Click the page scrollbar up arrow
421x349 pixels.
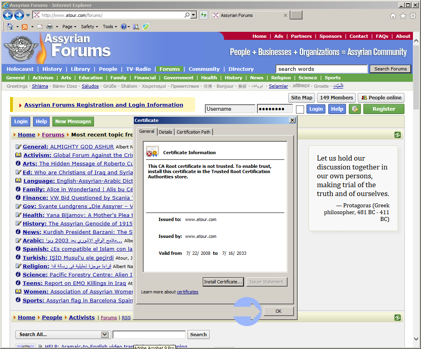coord(416,41)
